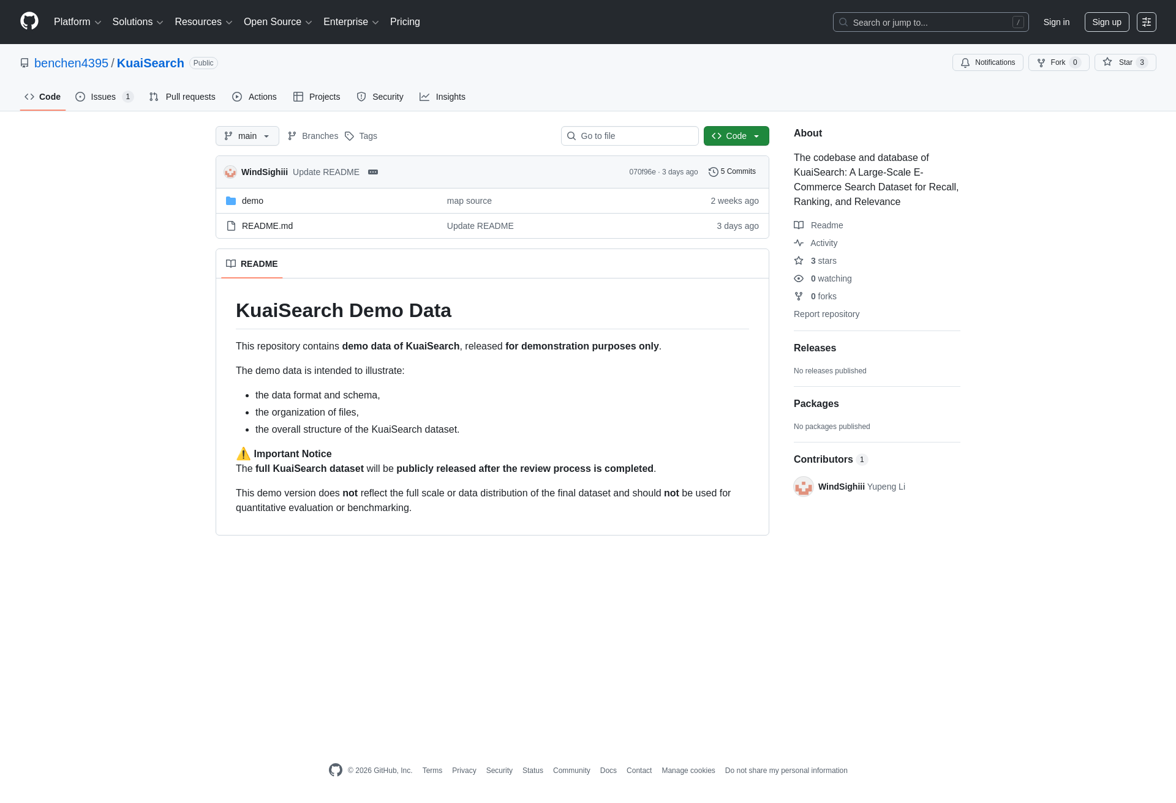Open the demo folder
The width and height of the screenshot is (1176, 803).
[x=252, y=201]
